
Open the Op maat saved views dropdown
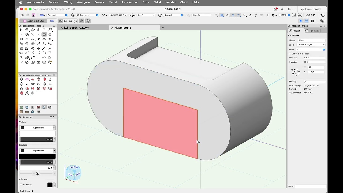click(x=57, y=15)
